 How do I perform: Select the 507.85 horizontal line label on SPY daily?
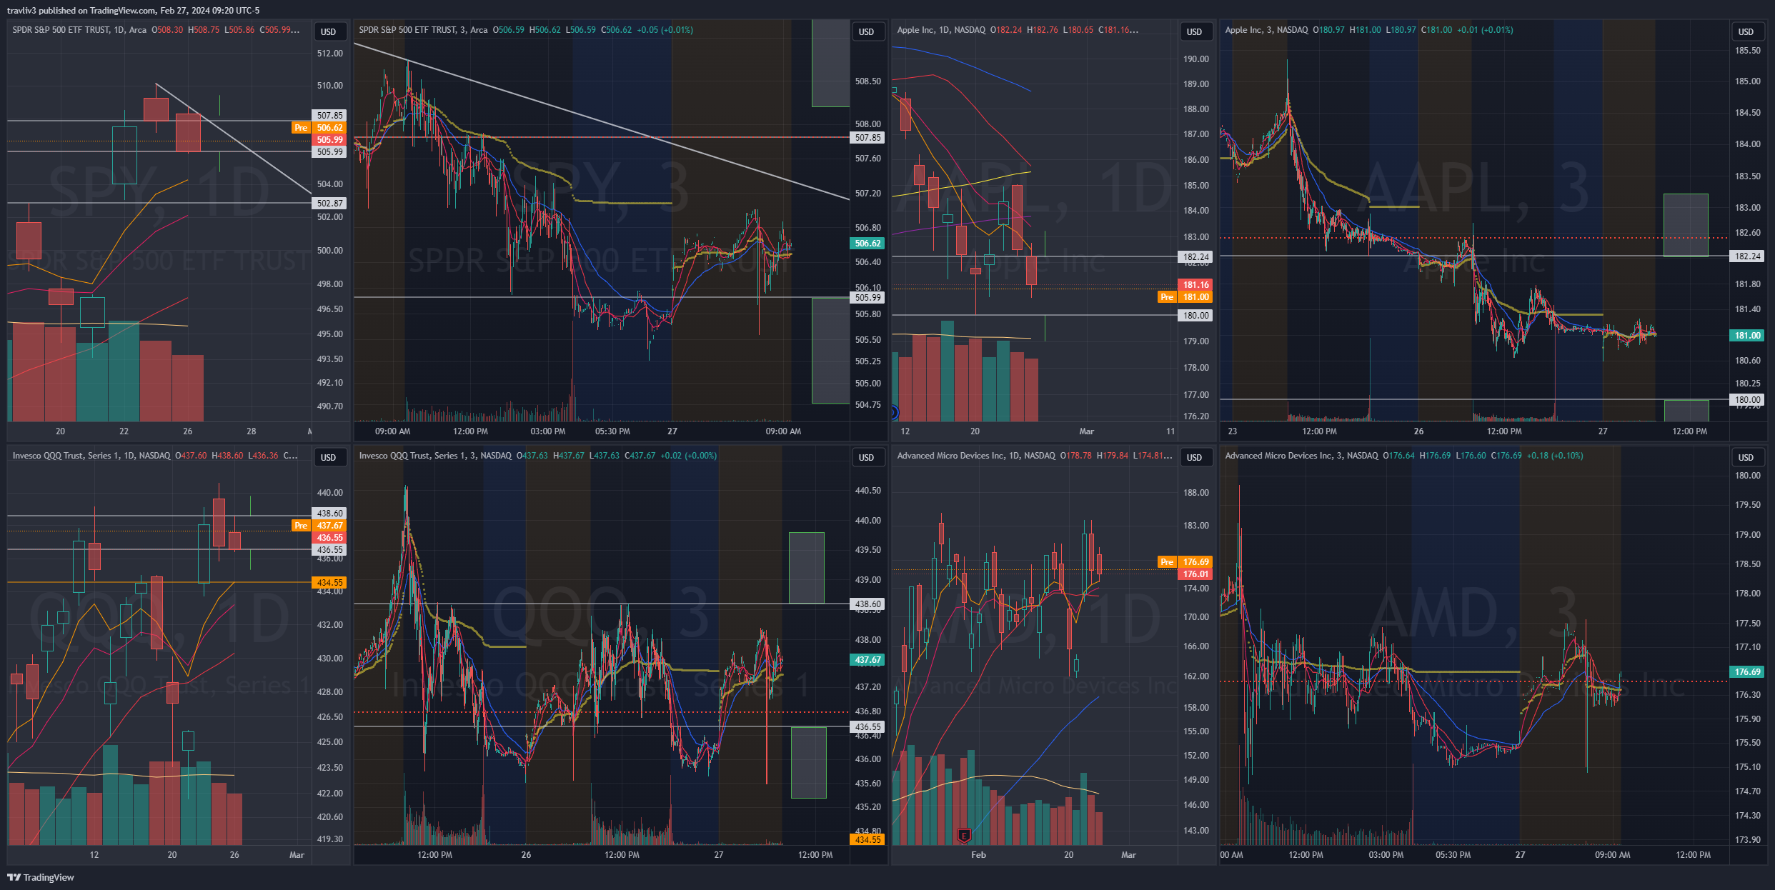(329, 115)
